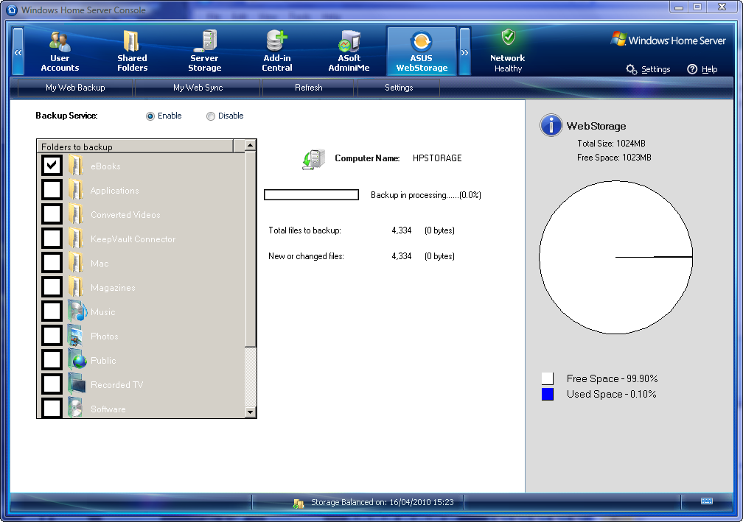This screenshot has width=743, height=522.
Task: Click the Folders to backup column header
Action: click(x=135, y=147)
